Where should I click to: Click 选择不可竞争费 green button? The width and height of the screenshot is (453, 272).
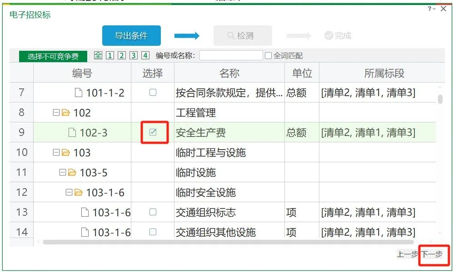pyautogui.click(x=53, y=56)
